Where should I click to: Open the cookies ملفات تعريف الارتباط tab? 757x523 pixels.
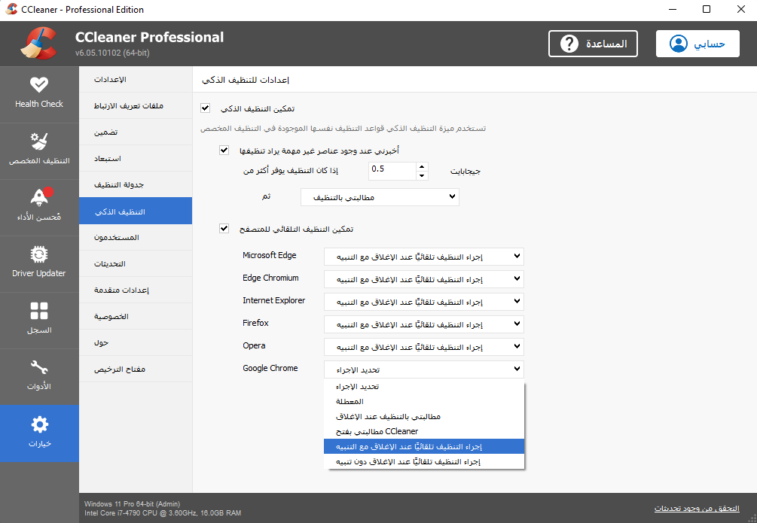click(136, 105)
